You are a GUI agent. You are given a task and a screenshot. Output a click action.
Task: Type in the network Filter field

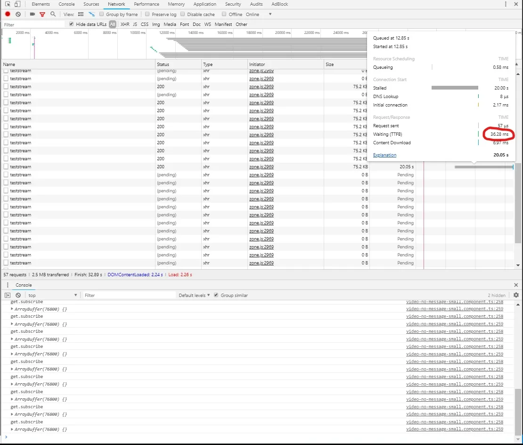[x=33, y=25]
